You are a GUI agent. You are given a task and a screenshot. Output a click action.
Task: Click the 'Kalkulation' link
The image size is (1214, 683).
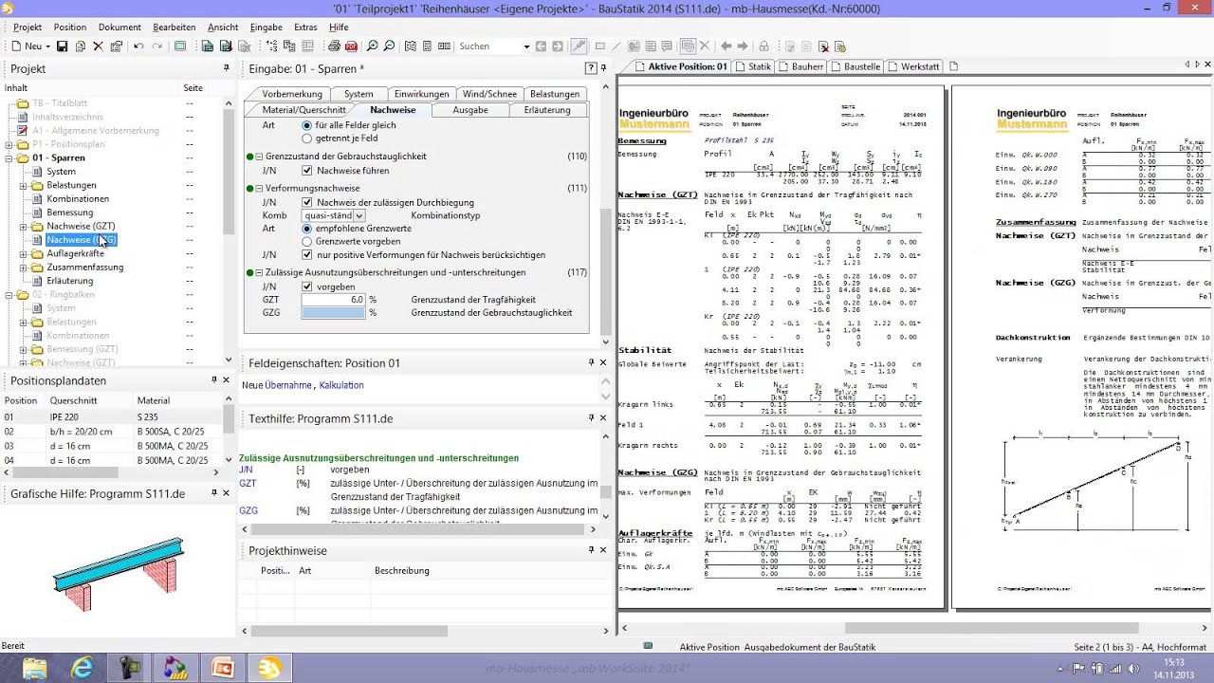click(341, 385)
